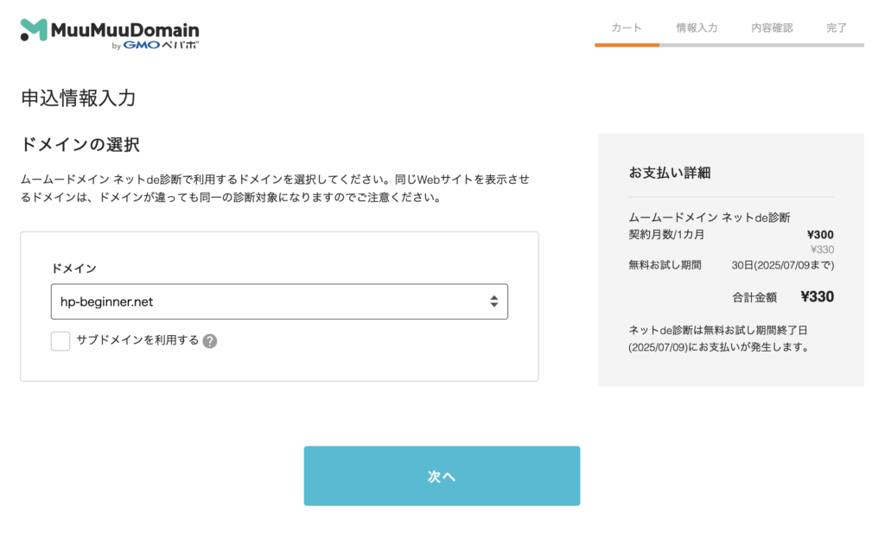The height and width of the screenshot is (551, 885).
Task: Click the サブドメインを利用する label text
Action: [137, 340]
